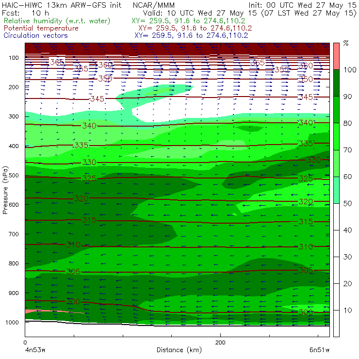The width and height of the screenshot is (359, 359).
Task: Click the pink above-100% colorbar segment
Action: tap(336, 56)
